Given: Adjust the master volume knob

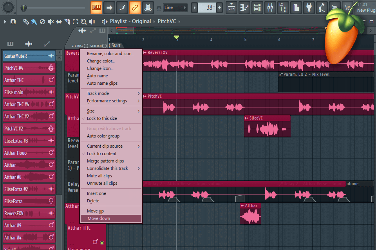Looking at the screenshot, I should tap(8, 7).
